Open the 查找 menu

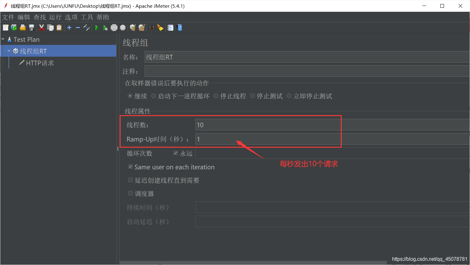pos(40,17)
